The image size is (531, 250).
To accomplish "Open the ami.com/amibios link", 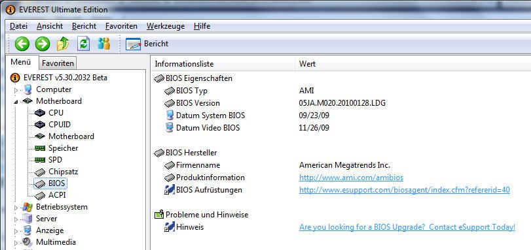I will [x=351, y=178].
